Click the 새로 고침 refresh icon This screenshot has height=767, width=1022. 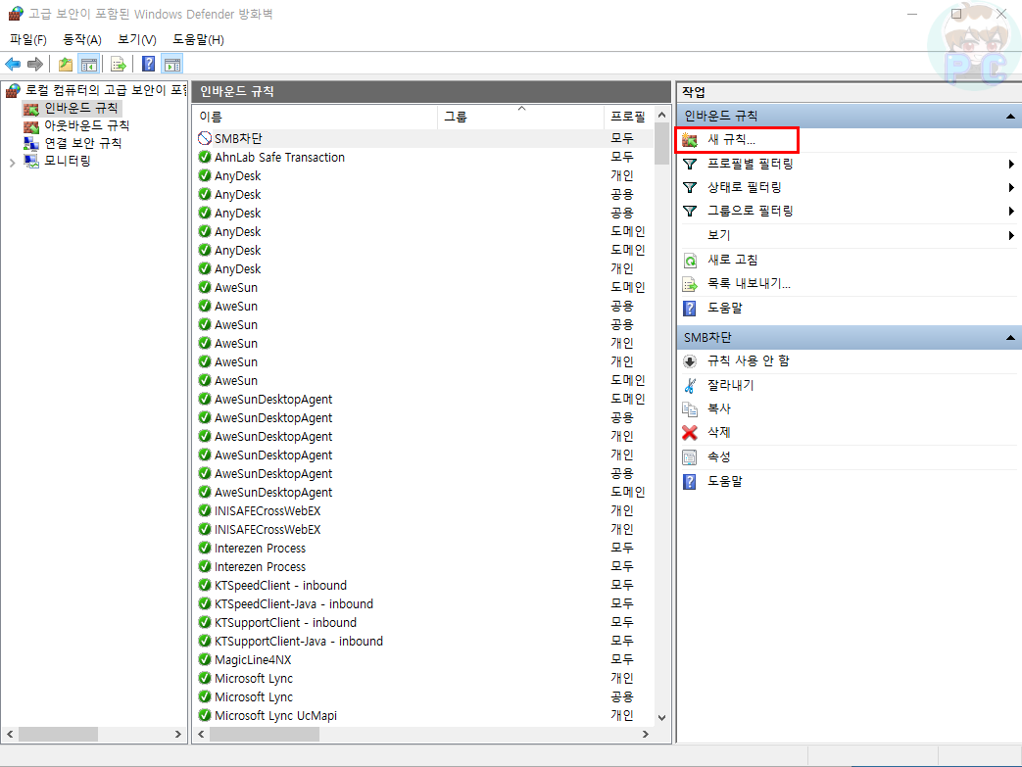tap(690, 261)
